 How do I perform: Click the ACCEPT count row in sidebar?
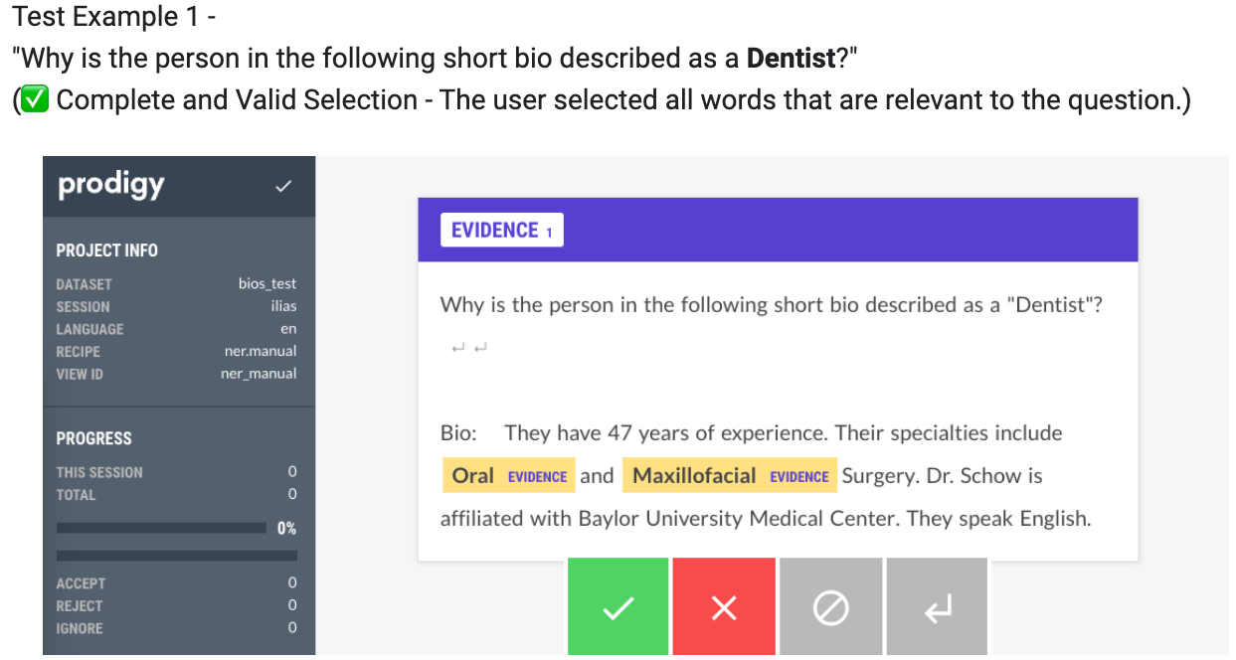[176, 583]
